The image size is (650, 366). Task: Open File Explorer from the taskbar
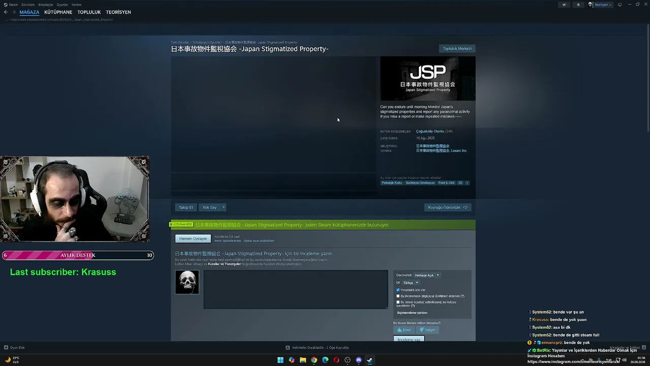pyautogui.click(x=303, y=360)
